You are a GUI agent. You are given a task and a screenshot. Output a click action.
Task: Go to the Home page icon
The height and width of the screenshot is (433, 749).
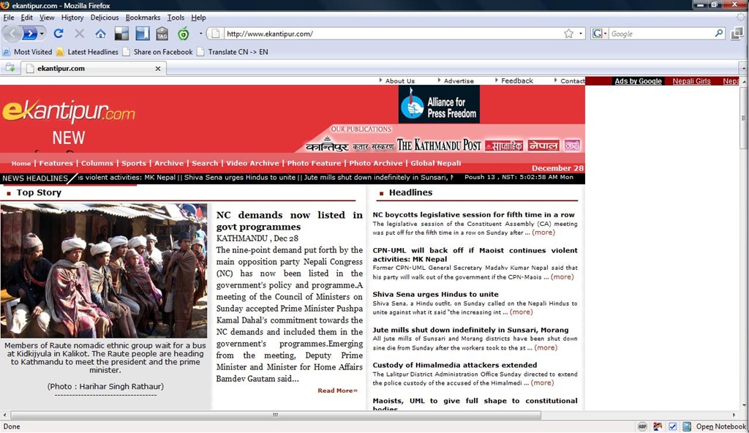[100, 34]
